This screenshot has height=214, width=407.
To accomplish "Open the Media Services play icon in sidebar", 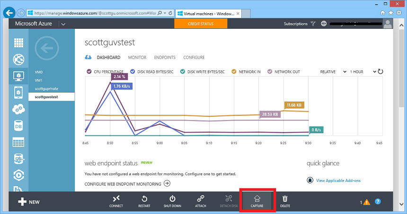I will 18,175.
